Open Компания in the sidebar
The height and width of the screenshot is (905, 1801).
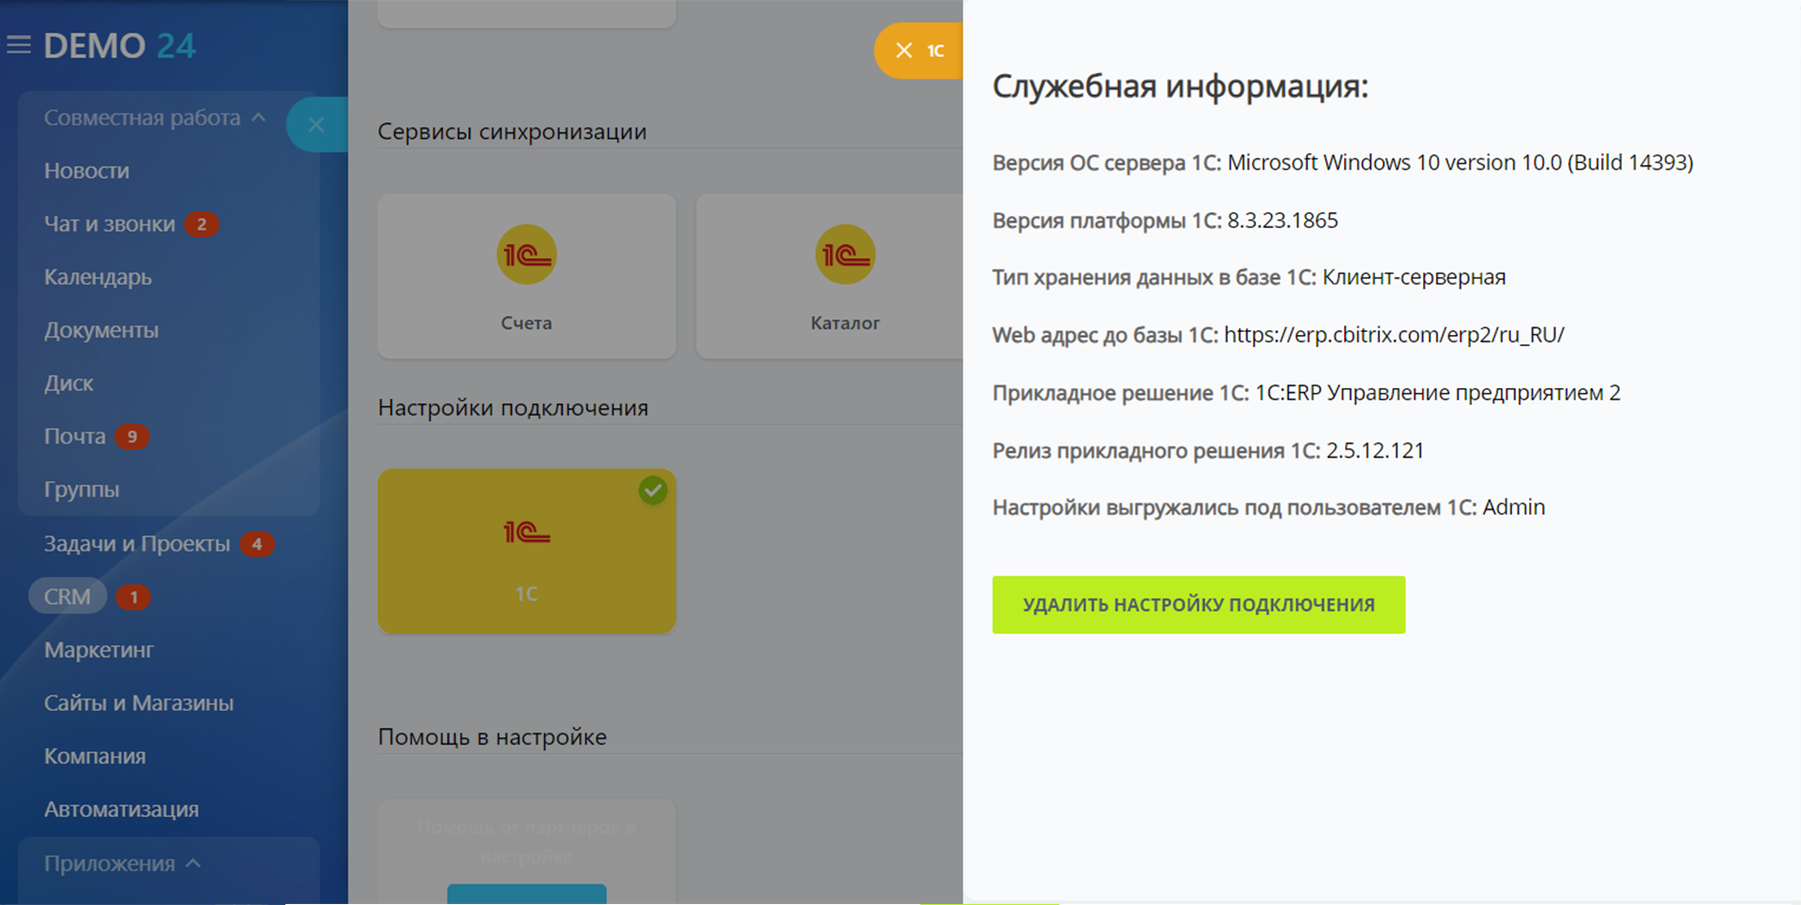click(x=95, y=756)
